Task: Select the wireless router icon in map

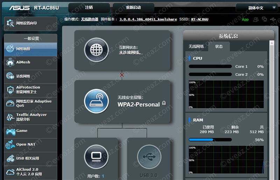Action: [x=97, y=101]
